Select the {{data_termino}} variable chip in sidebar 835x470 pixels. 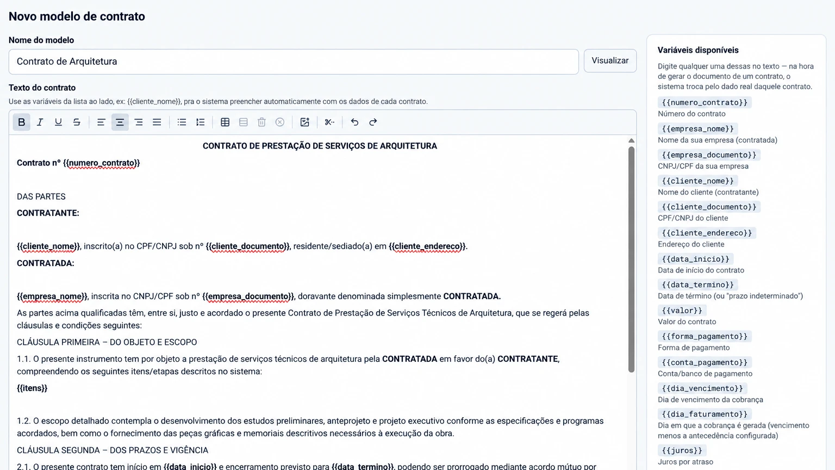point(698,285)
